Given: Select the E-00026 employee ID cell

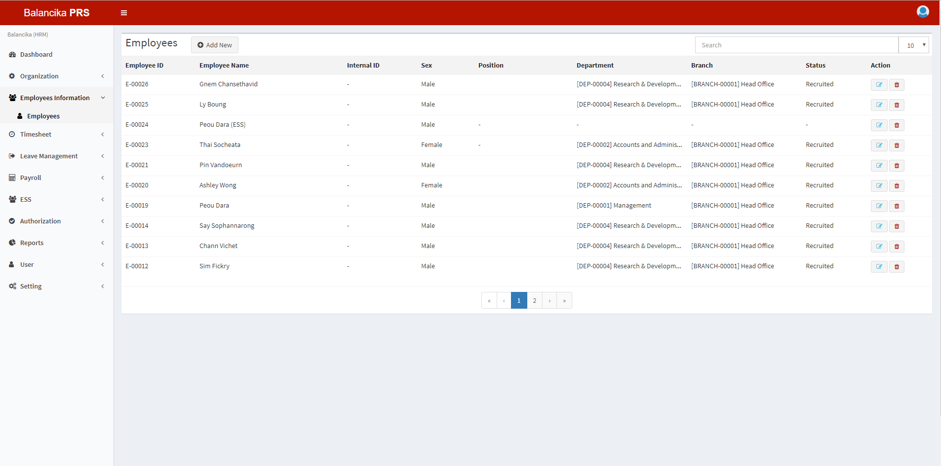Looking at the screenshot, I should [x=137, y=84].
